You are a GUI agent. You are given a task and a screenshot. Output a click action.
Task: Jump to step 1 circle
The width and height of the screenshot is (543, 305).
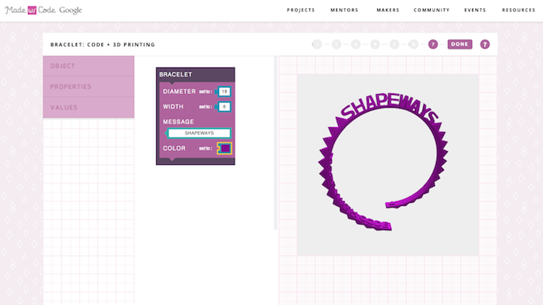[317, 44]
